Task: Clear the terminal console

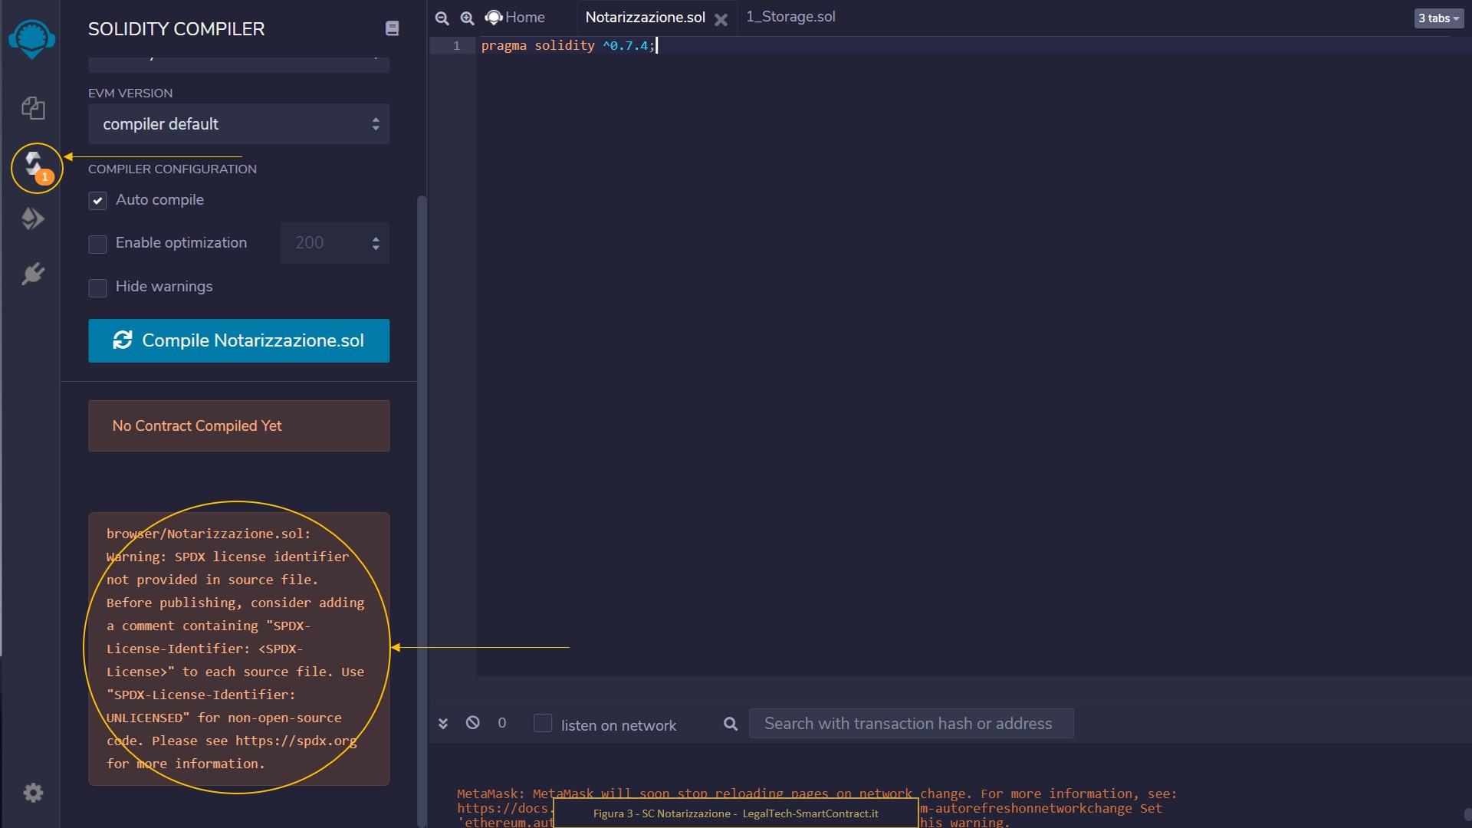Action: [x=473, y=722]
